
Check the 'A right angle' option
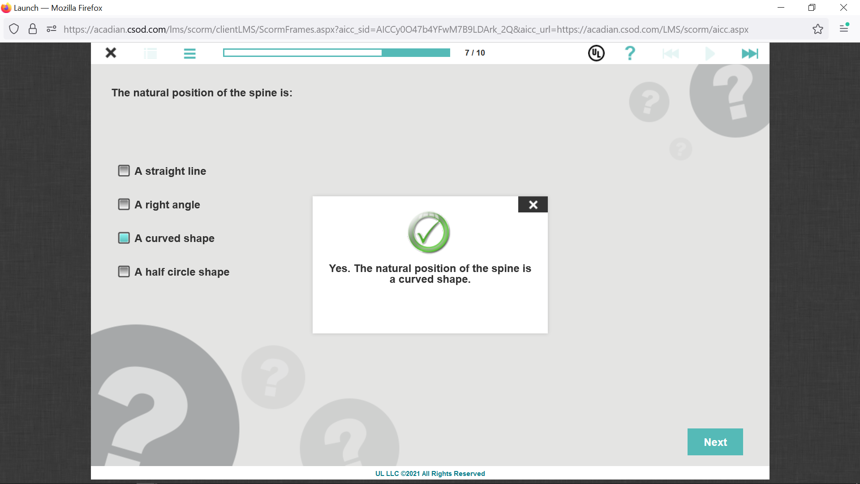(x=124, y=204)
